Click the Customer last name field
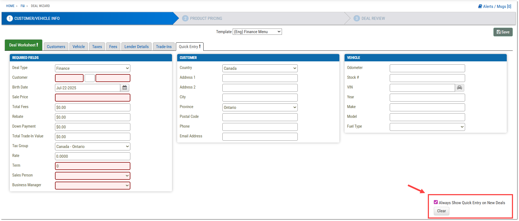The width and height of the screenshot is (519, 221). 113,78
